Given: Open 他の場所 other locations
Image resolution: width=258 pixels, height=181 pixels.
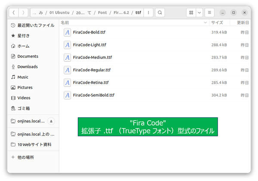Looking at the screenshot, I should [x=33, y=157].
